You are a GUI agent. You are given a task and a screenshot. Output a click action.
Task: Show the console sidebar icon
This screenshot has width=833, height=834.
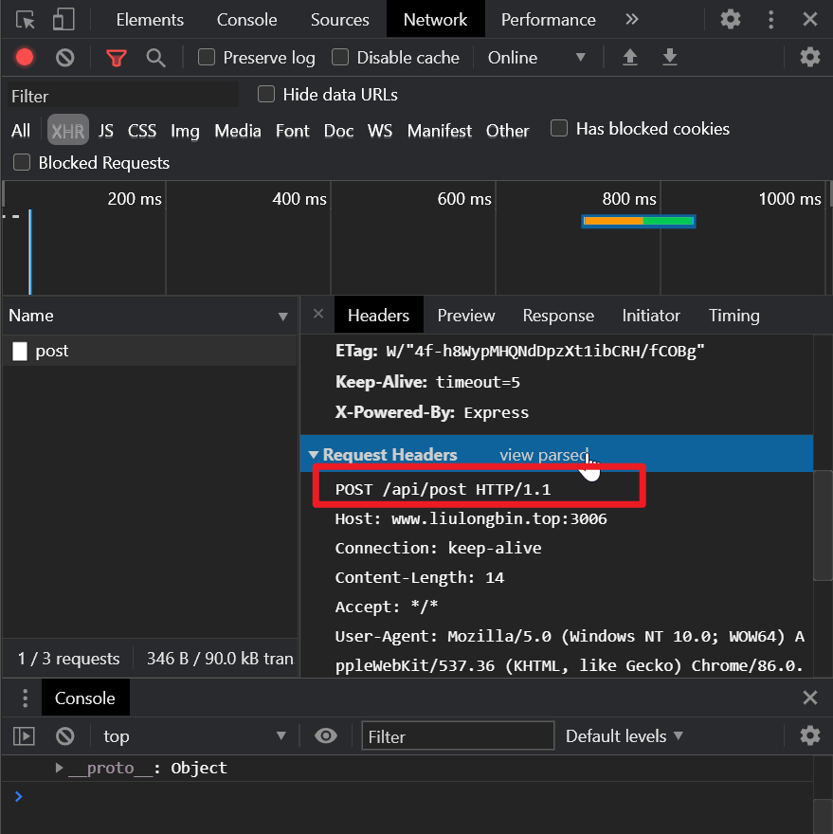coord(24,736)
